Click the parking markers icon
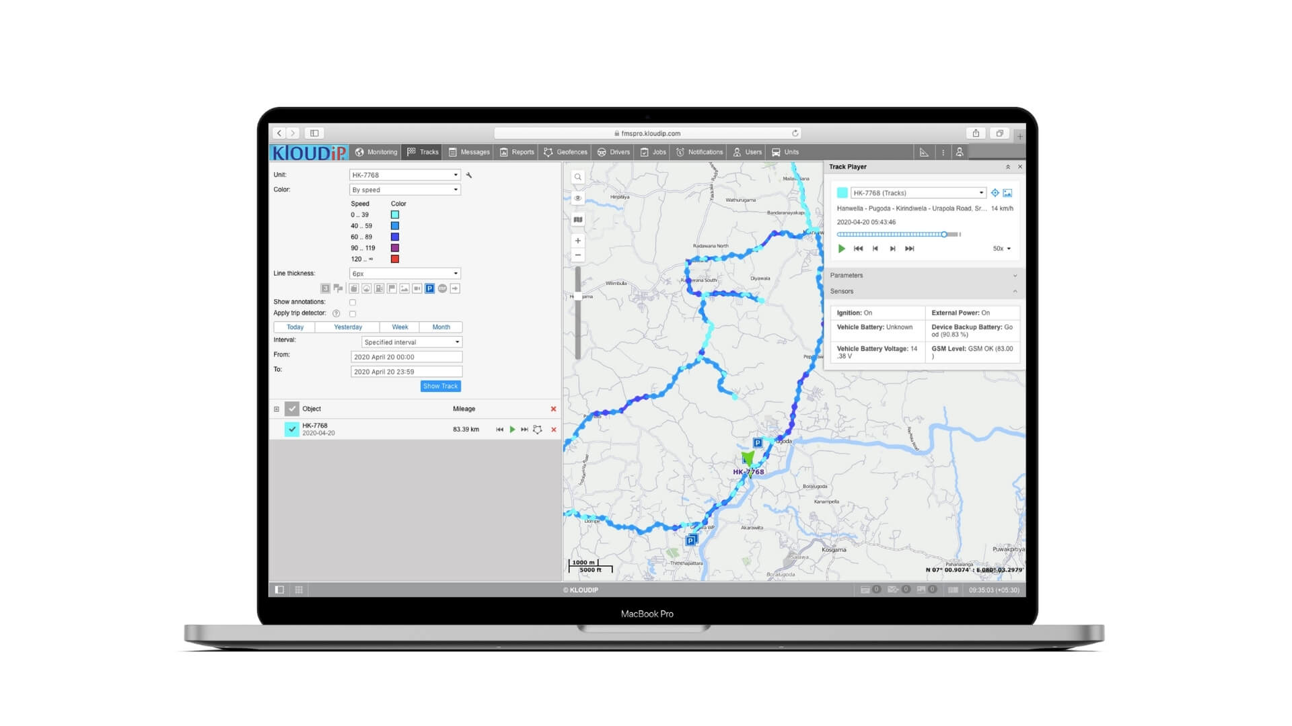The image size is (1292, 726). pyautogui.click(x=429, y=288)
